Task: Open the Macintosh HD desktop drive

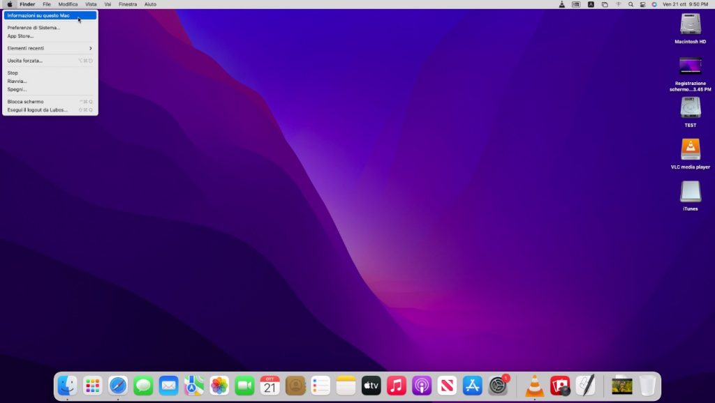Action: tap(690, 24)
